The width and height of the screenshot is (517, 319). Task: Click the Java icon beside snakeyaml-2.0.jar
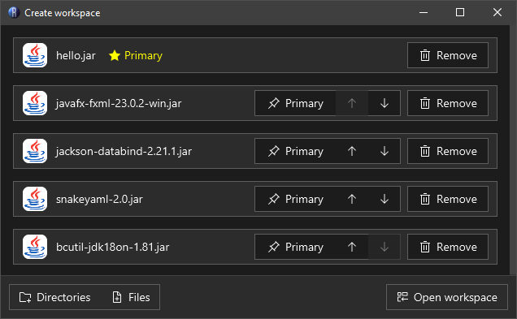(x=35, y=199)
